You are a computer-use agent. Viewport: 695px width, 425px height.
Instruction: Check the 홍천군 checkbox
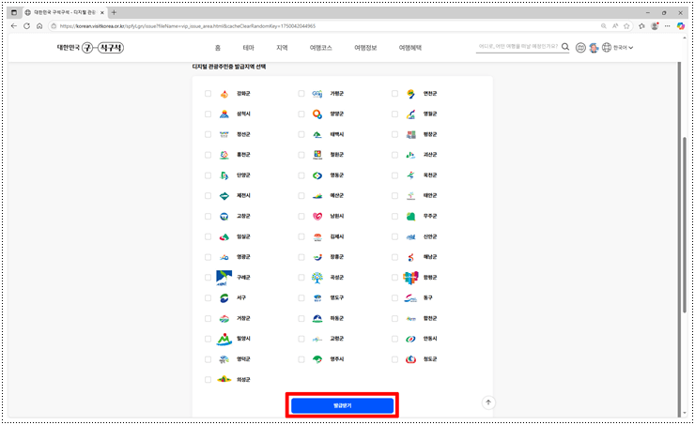pos(208,155)
